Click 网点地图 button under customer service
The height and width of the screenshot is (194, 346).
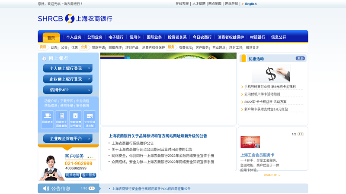pyautogui.click(x=72, y=175)
